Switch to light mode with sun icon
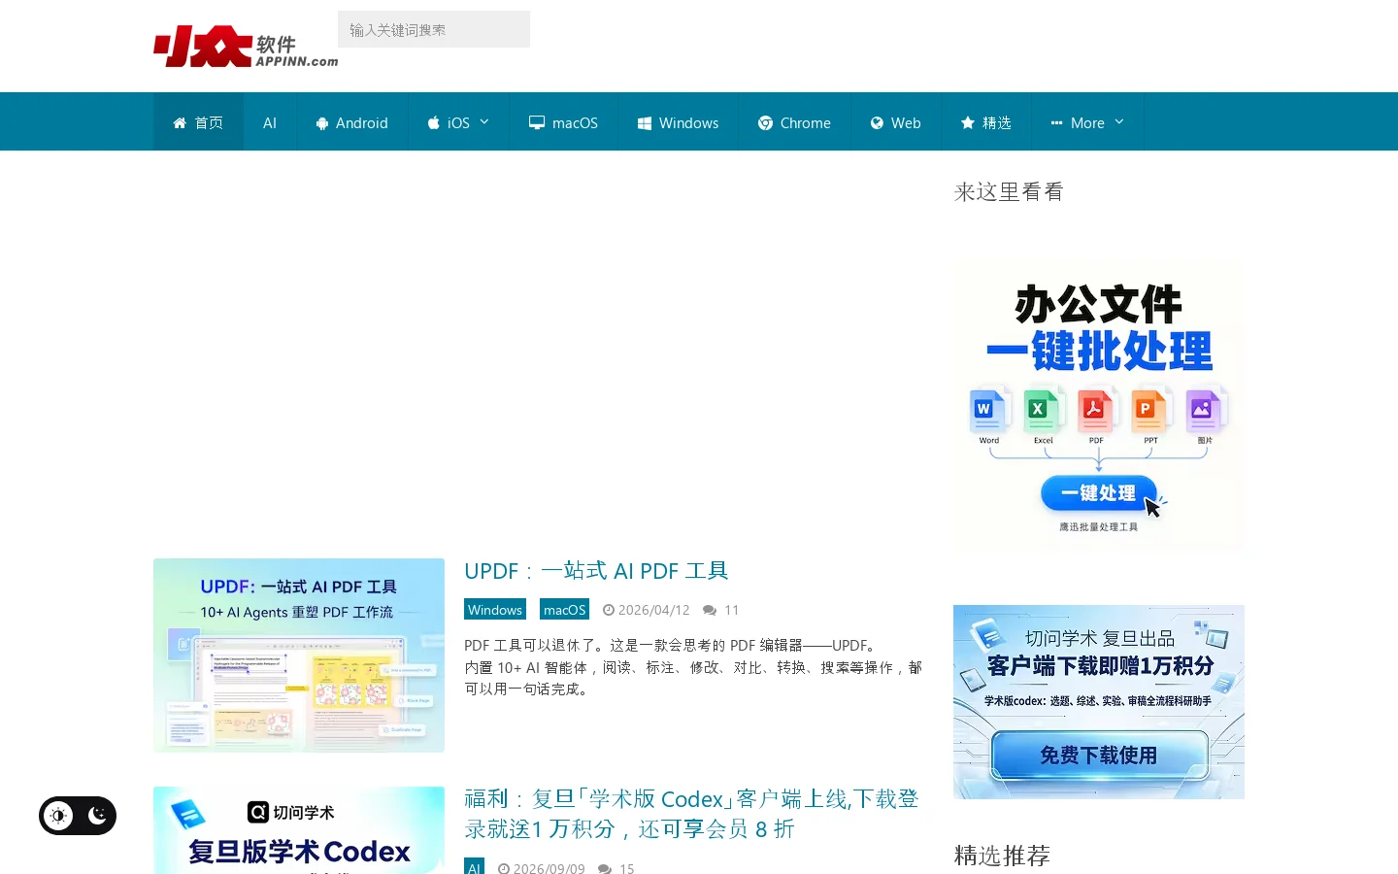 point(58,816)
